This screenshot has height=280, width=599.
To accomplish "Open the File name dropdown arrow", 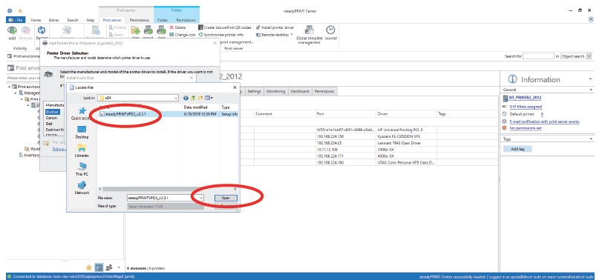I will (x=201, y=198).
